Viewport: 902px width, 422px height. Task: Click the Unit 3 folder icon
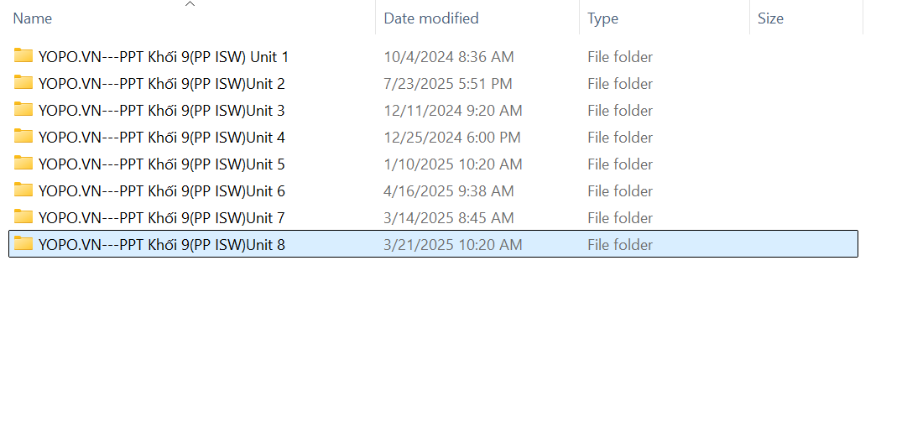(x=23, y=110)
